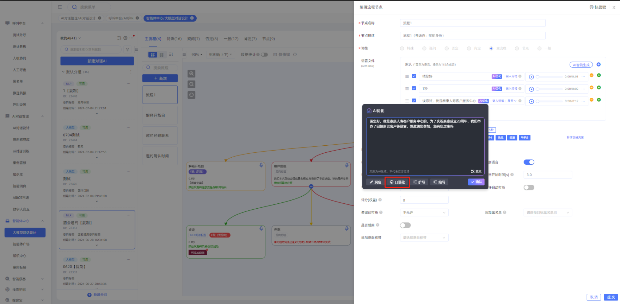Click the green add icon on the "诶您好" row
The width and height of the screenshot is (620, 304).
[x=599, y=100]
